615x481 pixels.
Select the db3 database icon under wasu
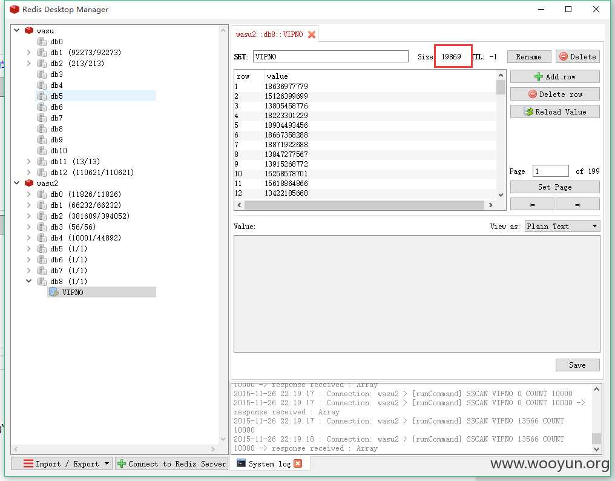click(x=42, y=74)
